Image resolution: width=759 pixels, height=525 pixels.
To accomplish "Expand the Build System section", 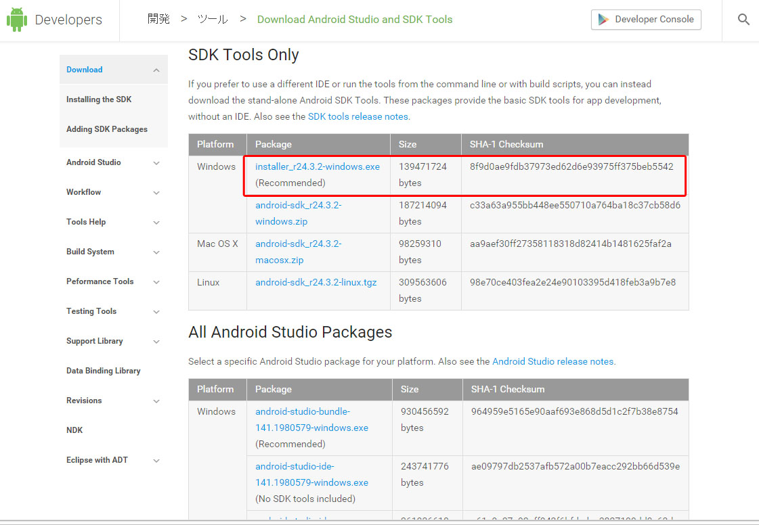I will [x=156, y=252].
